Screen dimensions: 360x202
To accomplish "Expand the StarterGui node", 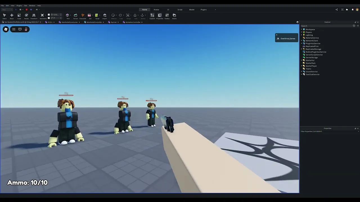I will 301,60.
